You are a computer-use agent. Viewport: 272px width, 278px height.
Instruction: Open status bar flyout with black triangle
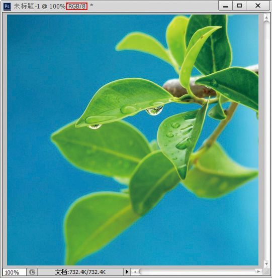(x=127, y=271)
